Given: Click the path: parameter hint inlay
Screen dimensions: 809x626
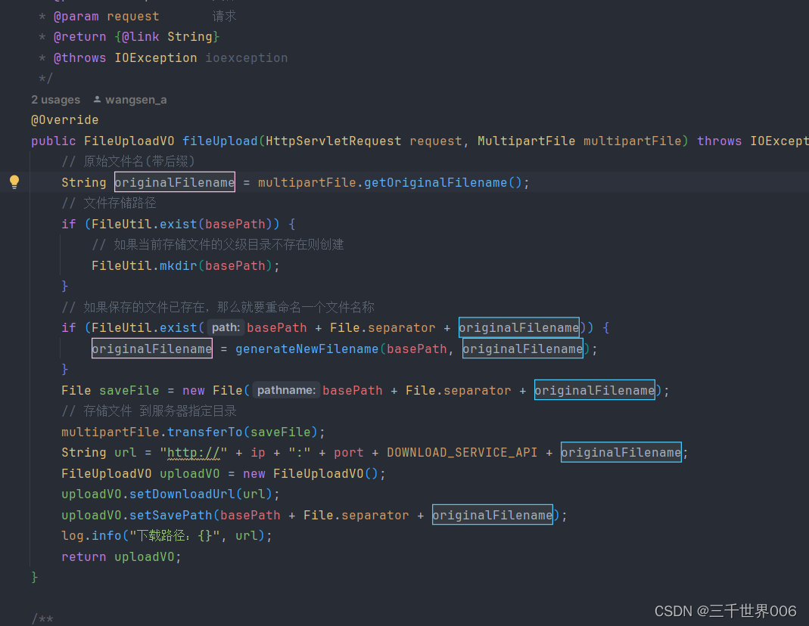Looking at the screenshot, I should pos(225,327).
